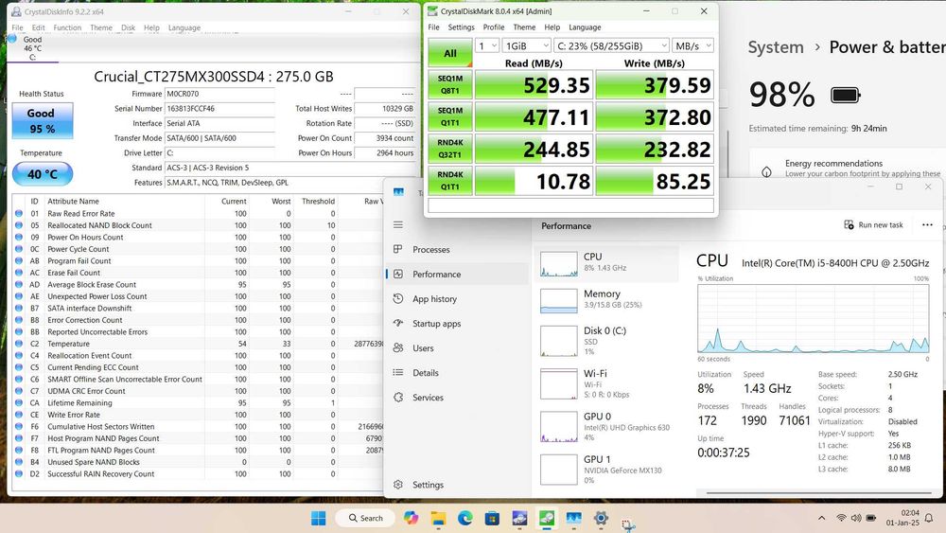This screenshot has height=533, width=946.
Task: Click the Firmware M0CR070 field
Action: [219, 94]
